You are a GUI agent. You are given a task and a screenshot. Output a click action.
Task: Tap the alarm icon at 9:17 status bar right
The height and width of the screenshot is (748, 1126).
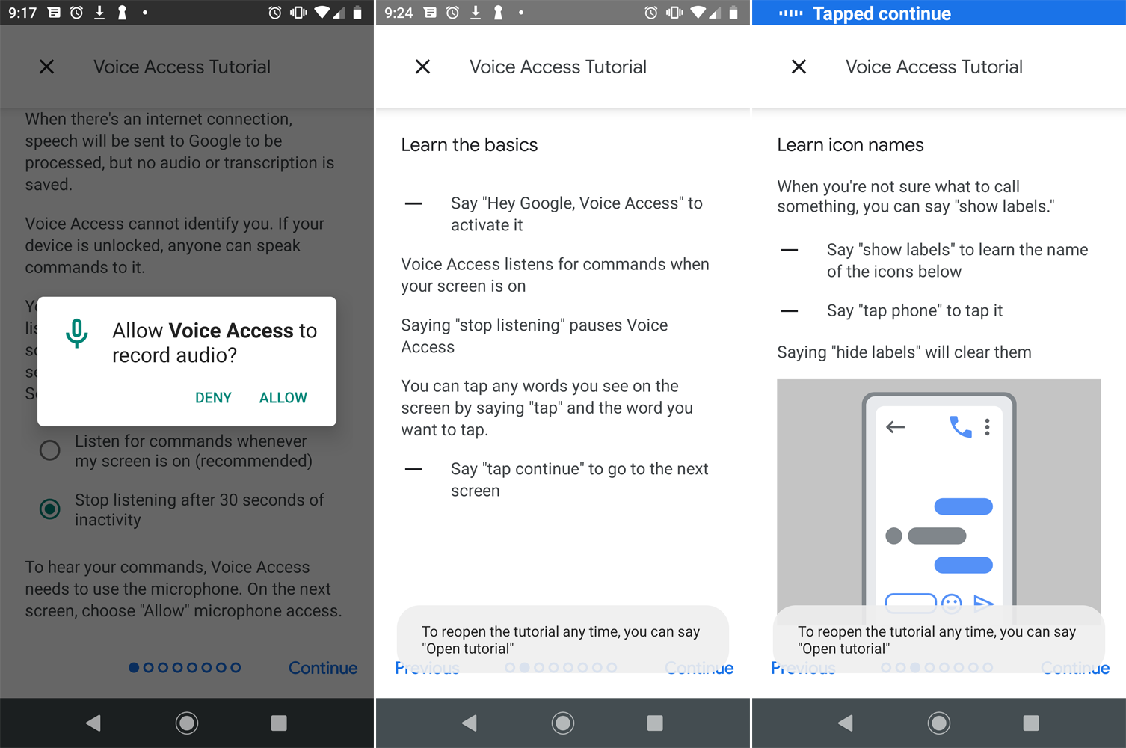click(275, 13)
